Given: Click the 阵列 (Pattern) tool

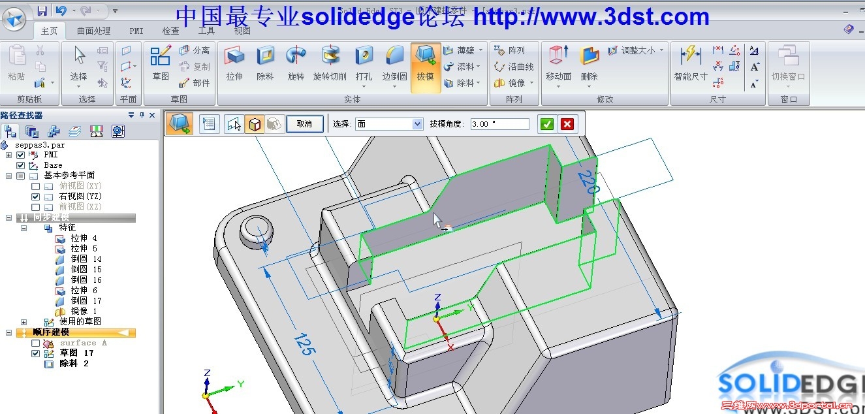Looking at the screenshot, I should pos(509,50).
